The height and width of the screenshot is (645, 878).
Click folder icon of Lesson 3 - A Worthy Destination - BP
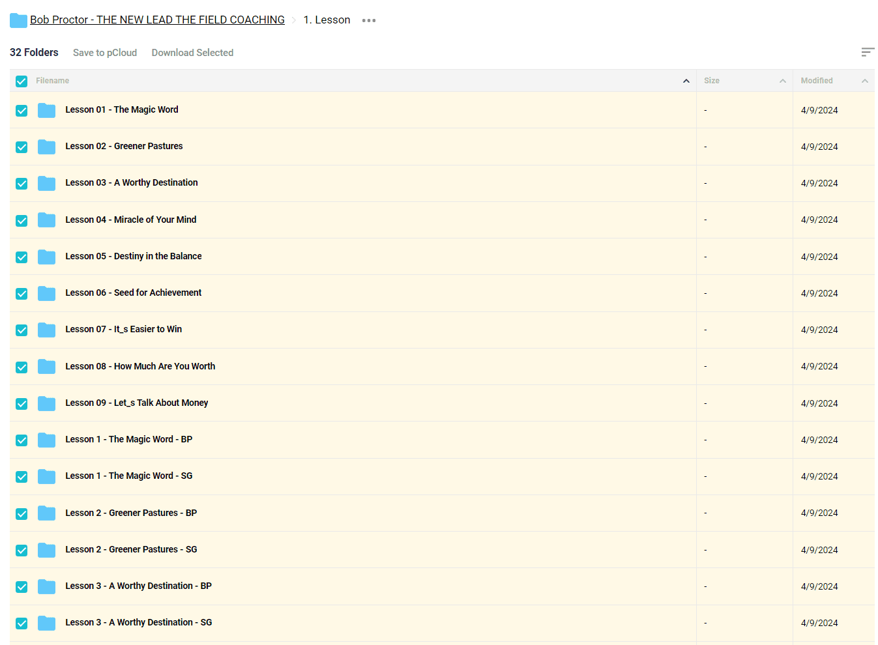coord(46,586)
